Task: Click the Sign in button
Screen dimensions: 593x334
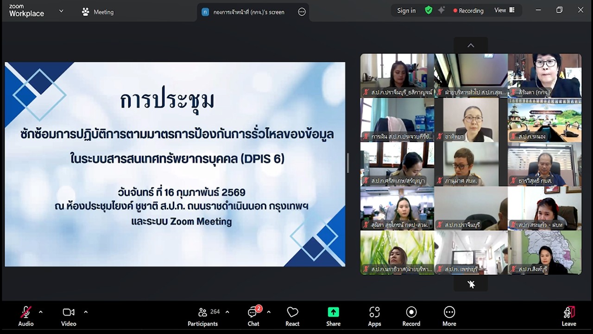Action: point(406,10)
